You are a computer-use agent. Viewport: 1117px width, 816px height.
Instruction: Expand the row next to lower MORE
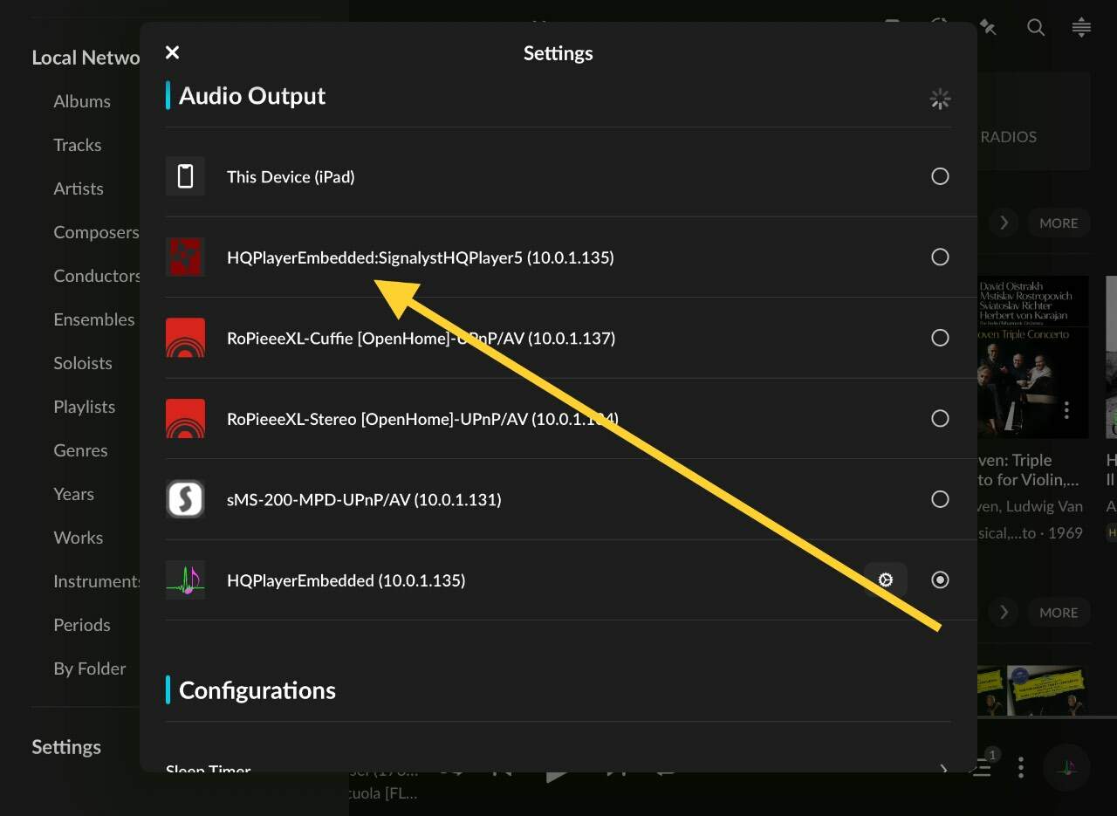[1004, 613]
